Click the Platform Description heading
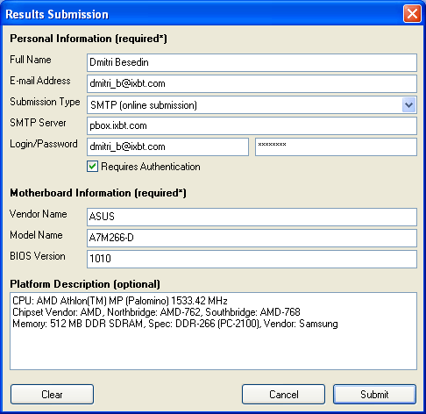This screenshot has width=426, height=414. (x=85, y=284)
